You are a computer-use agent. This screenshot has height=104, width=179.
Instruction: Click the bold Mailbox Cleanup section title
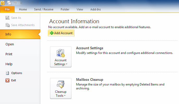coord(90,79)
